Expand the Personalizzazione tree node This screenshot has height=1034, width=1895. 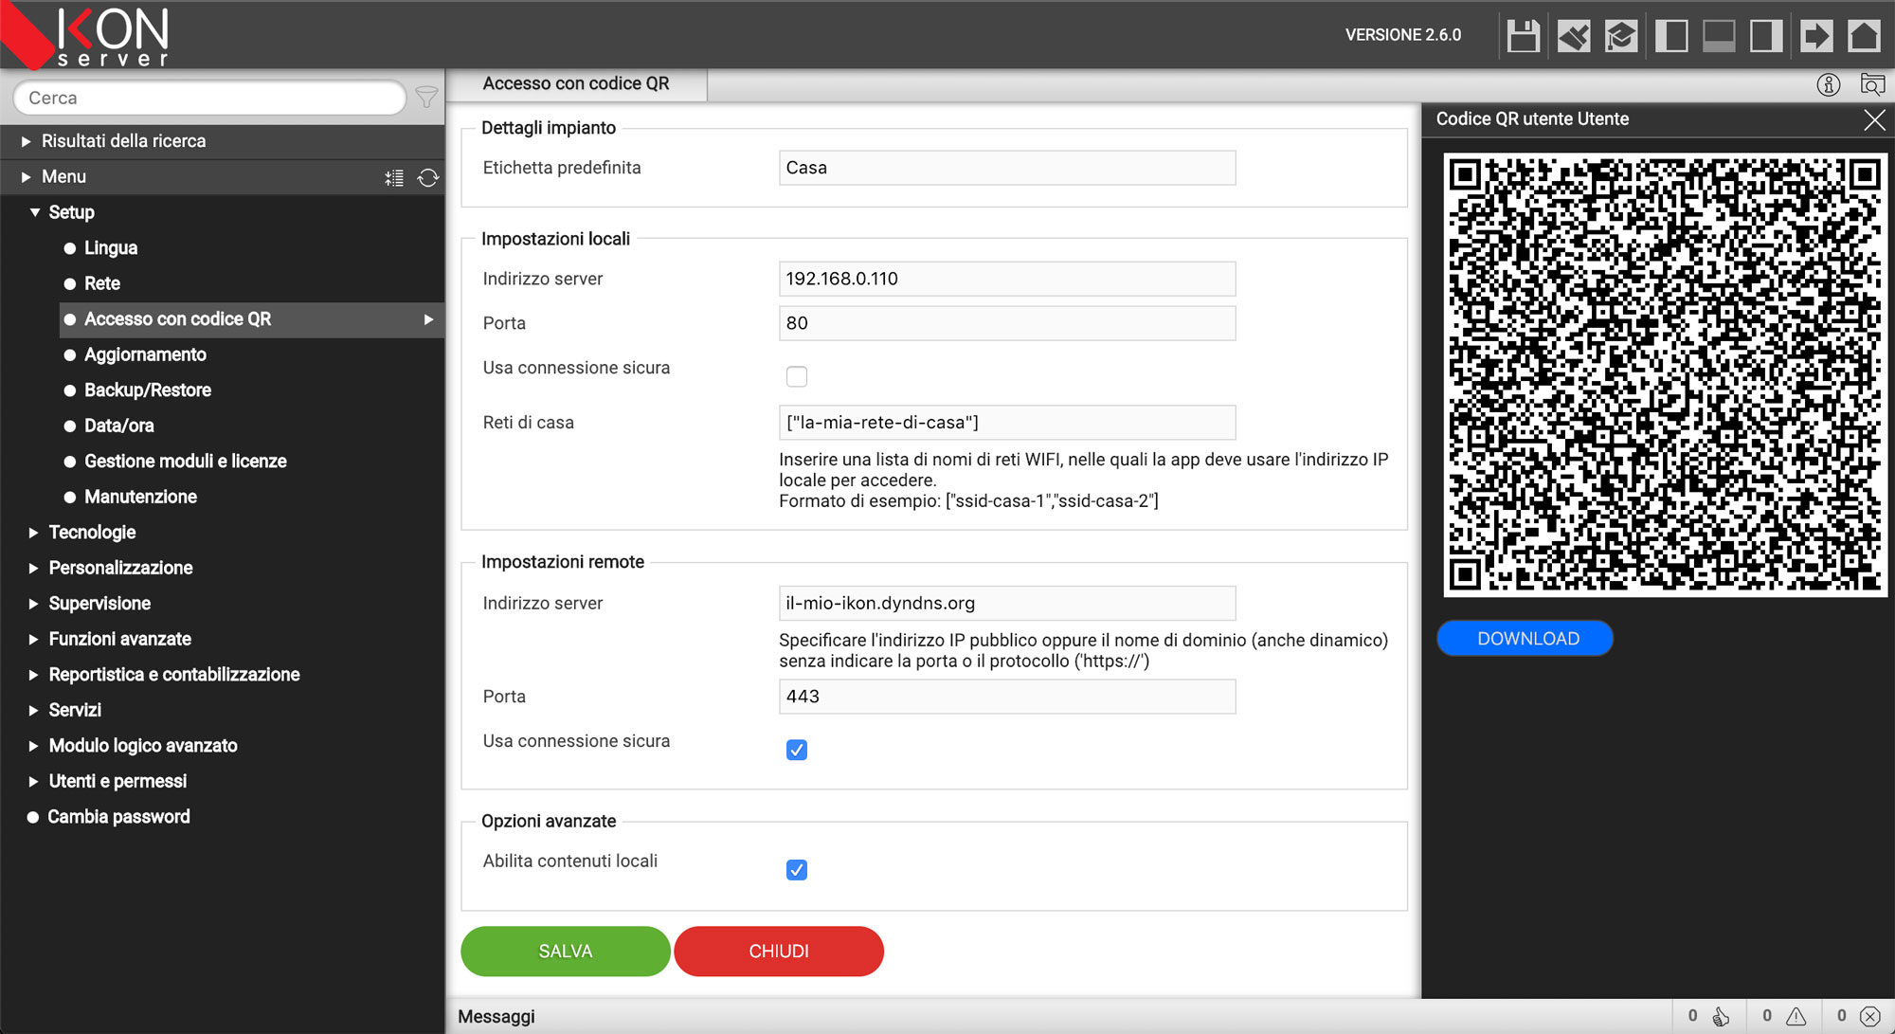(33, 568)
